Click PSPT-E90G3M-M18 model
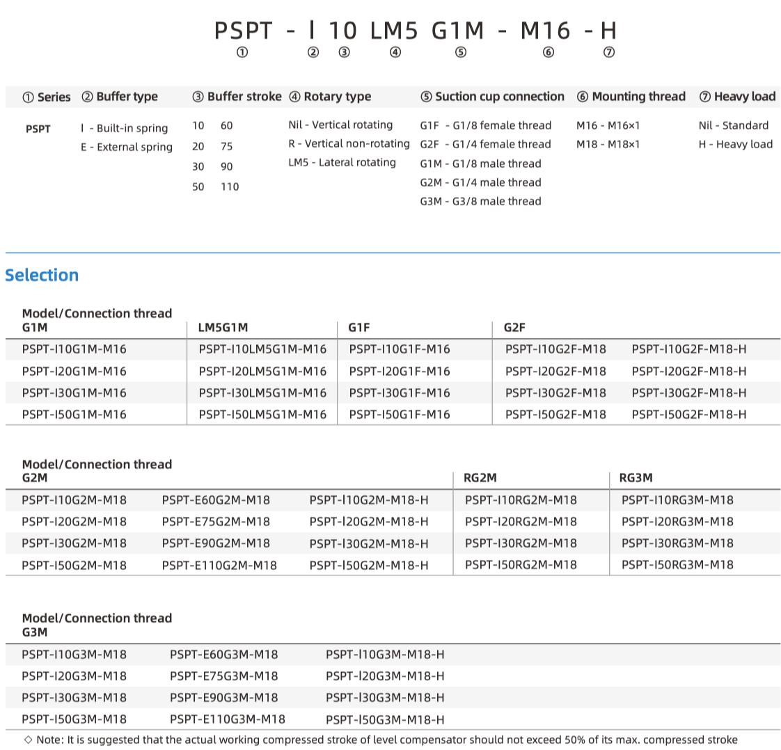The height and width of the screenshot is (750, 781). click(x=223, y=698)
